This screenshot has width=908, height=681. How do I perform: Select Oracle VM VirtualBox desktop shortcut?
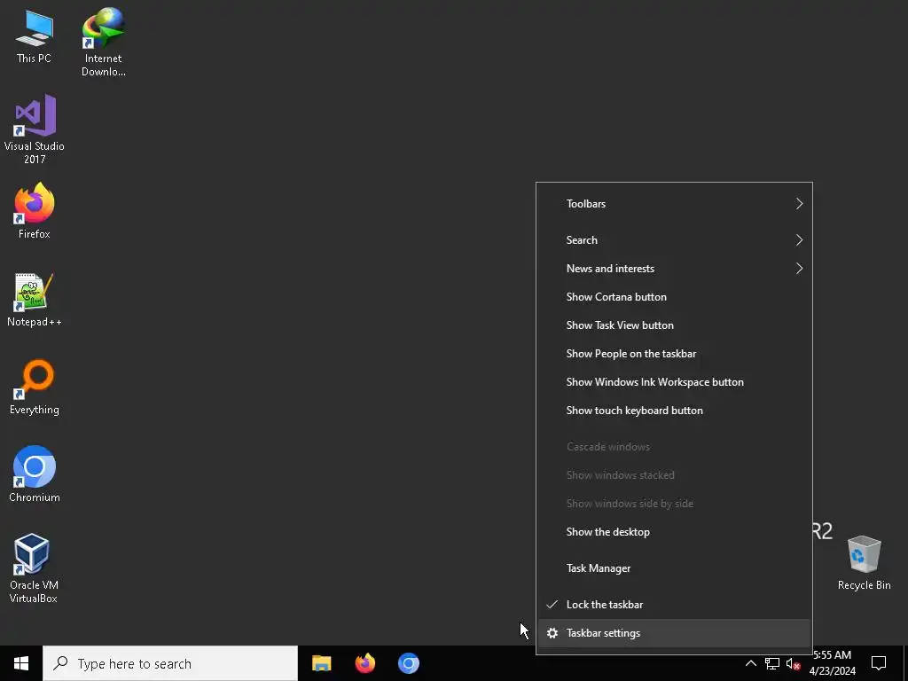34,568
